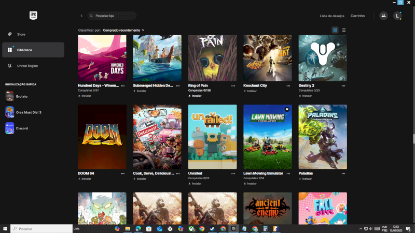Open the Epic Games Launcher taskbar icon
415x233 pixels.
click(x=233, y=229)
